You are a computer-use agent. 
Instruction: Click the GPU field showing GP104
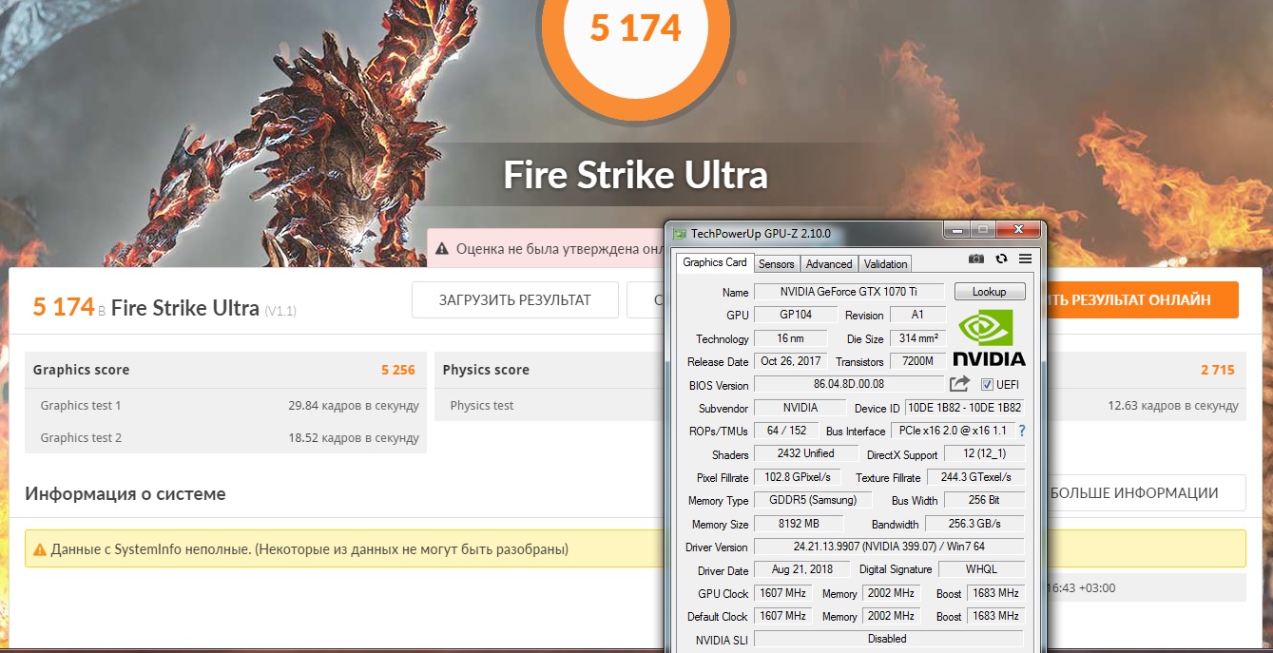pos(796,315)
